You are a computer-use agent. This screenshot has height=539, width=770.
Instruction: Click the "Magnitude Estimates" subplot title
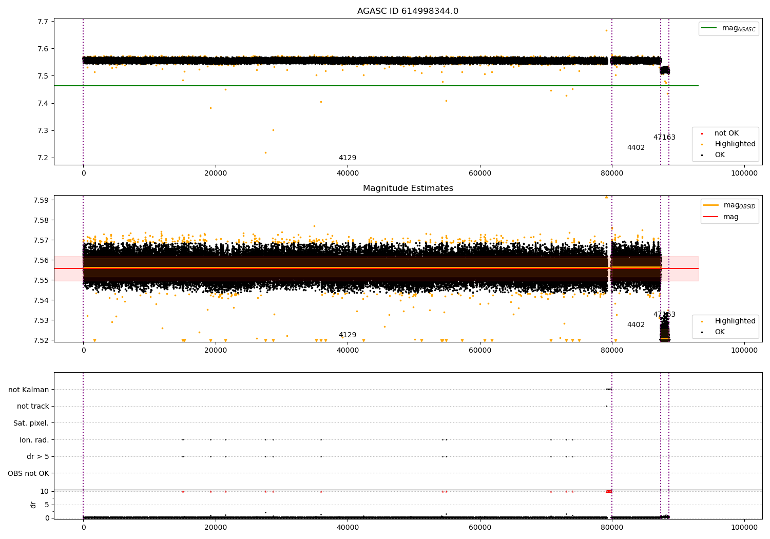tap(408, 188)
